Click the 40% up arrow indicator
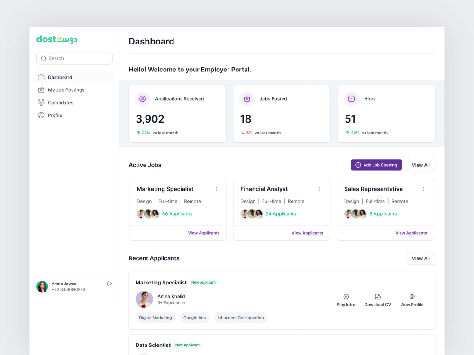The width and height of the screenshot is (474, 355). [x=352, y=133]
